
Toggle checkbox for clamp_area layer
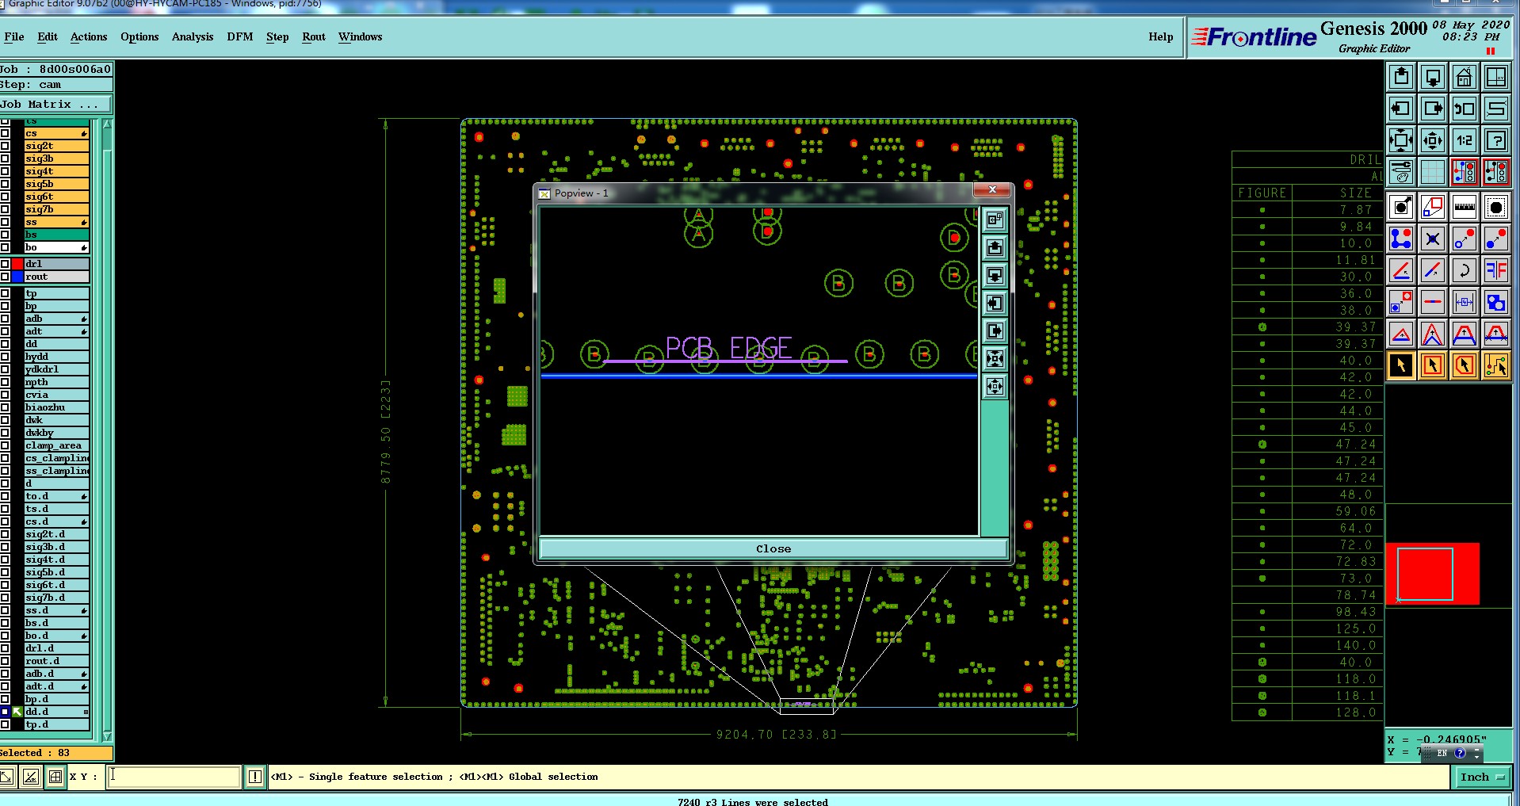point(6,445)
